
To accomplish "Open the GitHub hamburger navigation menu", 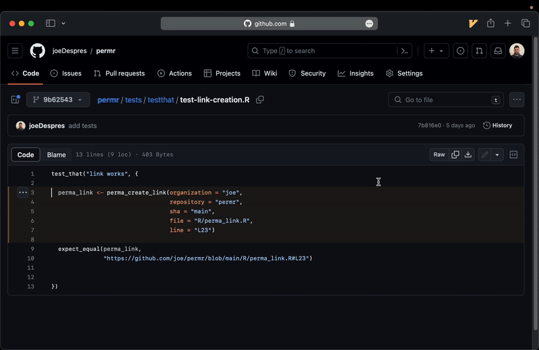I will click(15, 51).
